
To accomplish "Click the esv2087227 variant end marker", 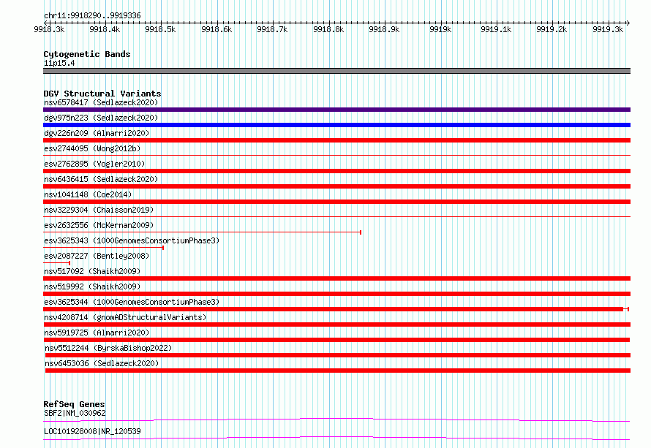I will [x=69, y=263].
